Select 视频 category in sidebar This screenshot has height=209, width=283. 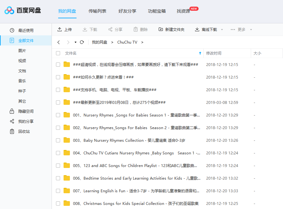pyautogui.click(x=22, y=61)
